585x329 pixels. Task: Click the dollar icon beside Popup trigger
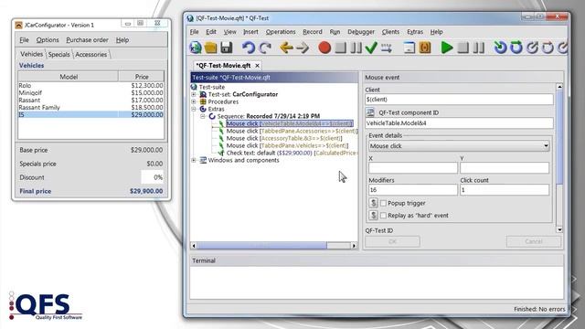(x=373, y=203)
